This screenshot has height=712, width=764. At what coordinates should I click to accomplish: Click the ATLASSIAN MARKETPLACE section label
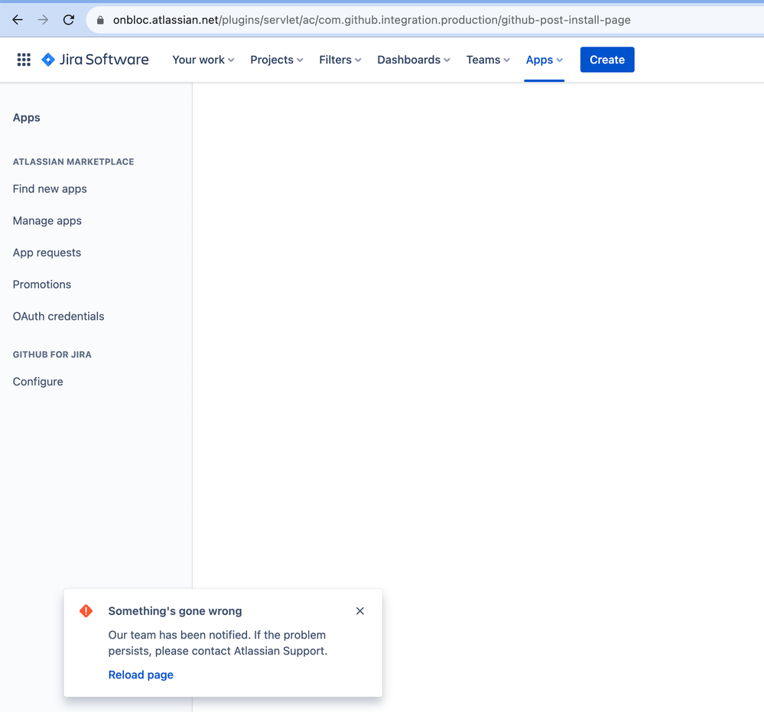73,162
